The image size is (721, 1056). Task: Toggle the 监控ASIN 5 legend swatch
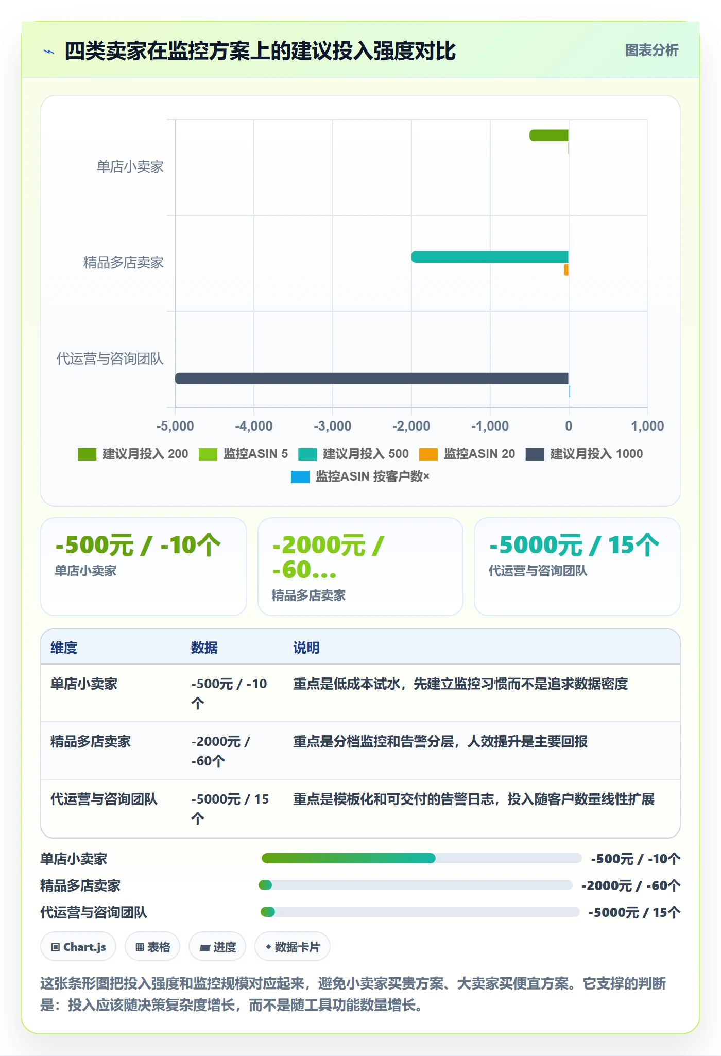point(208,454)
